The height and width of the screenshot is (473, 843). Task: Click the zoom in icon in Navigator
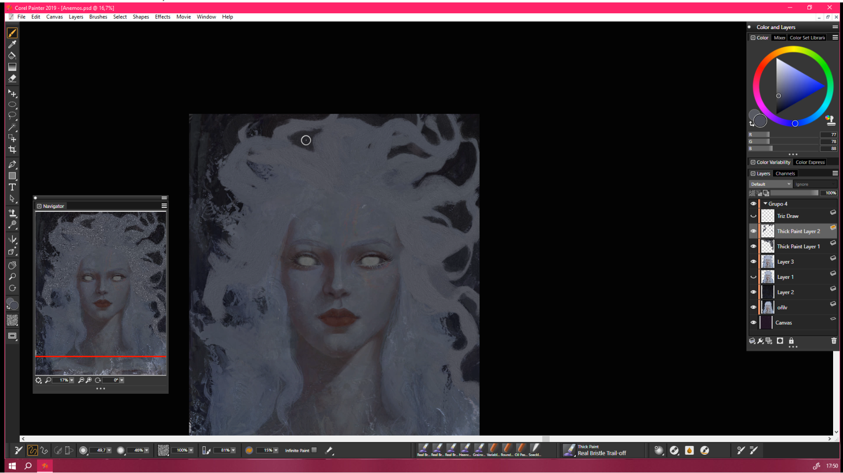[x=89, y=380]
